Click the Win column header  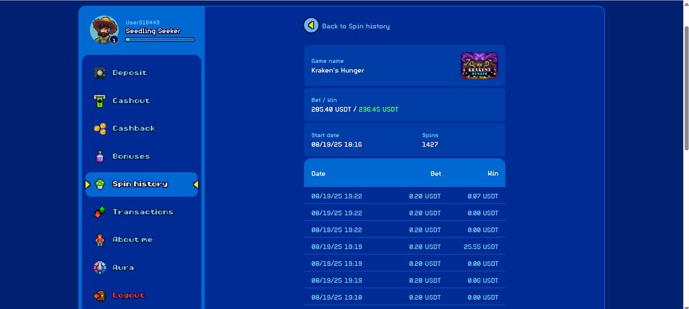click(493, 174)
